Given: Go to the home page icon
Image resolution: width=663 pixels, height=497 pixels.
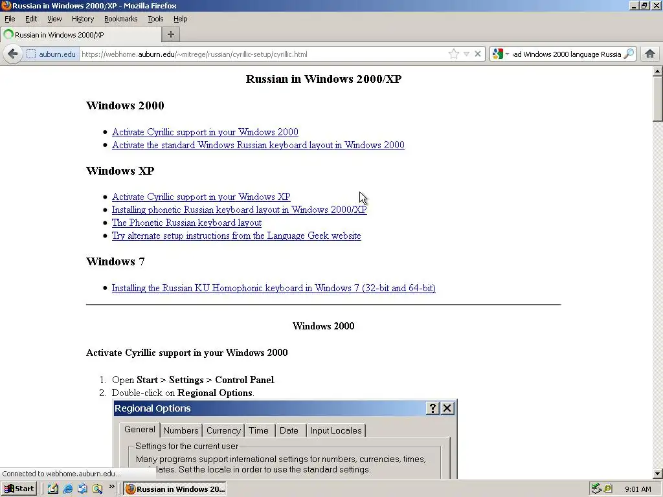Looking at the screenshot, I should click(650, 54).
